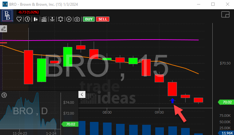The width and height of the screenshot is (234, 135).
Task: Add BRO to favorites with heart icon
Action: click(x=19, y=19)
